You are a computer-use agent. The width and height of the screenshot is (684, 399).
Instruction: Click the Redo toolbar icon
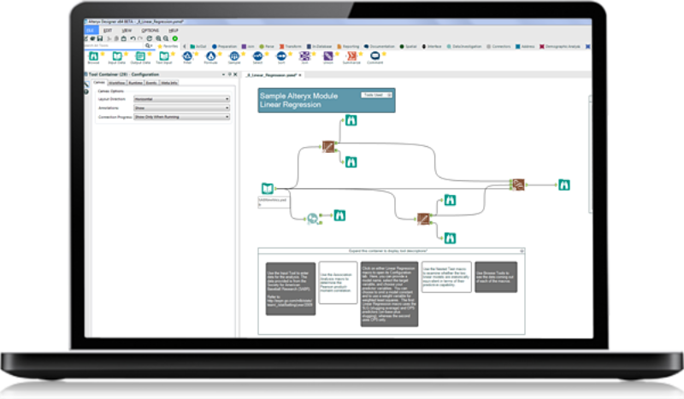coord(140,38)
